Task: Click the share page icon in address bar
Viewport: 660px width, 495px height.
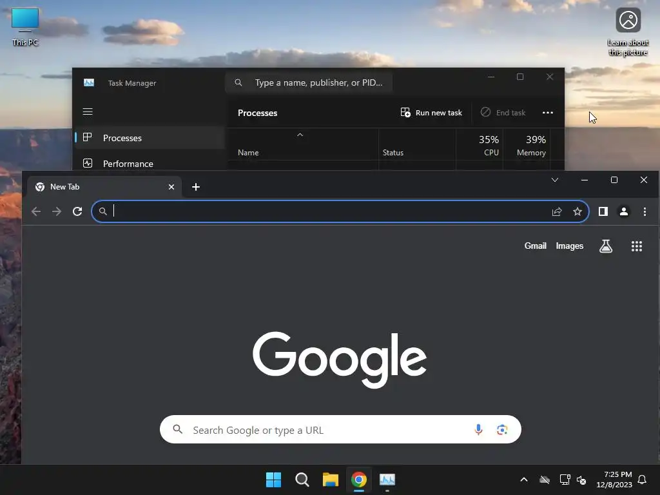Action: click(x=557, y=211)
